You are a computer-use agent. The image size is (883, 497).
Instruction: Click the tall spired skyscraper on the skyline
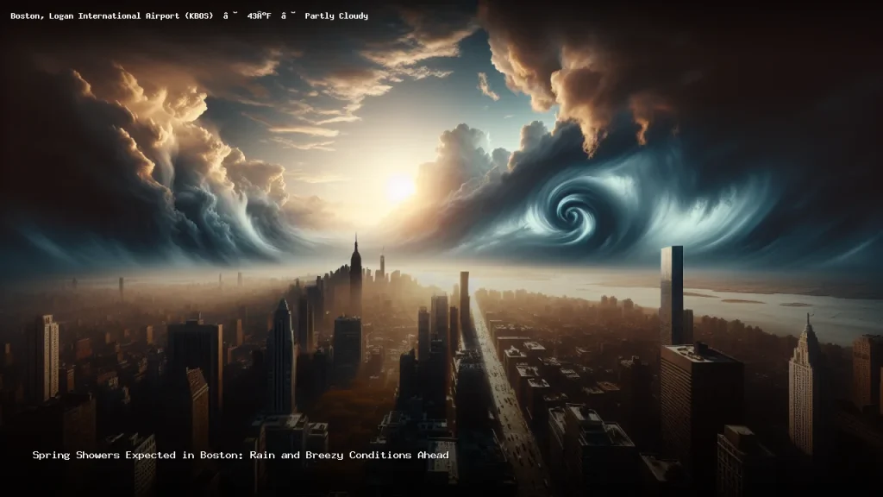click(355, 276)
